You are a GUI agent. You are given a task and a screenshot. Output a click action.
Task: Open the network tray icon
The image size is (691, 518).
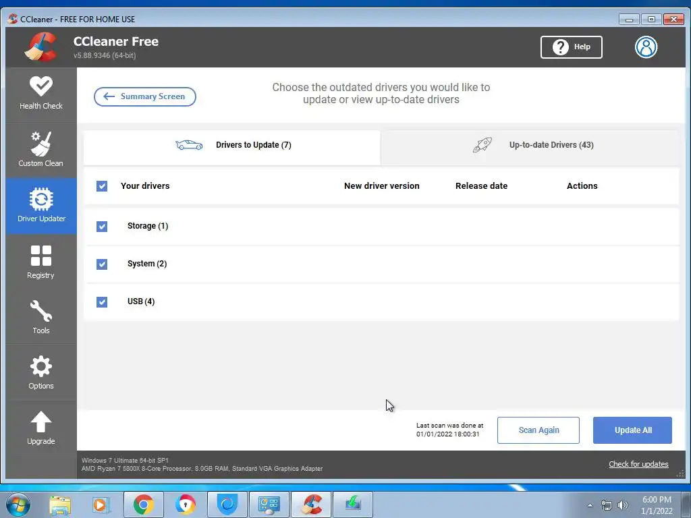607,505
